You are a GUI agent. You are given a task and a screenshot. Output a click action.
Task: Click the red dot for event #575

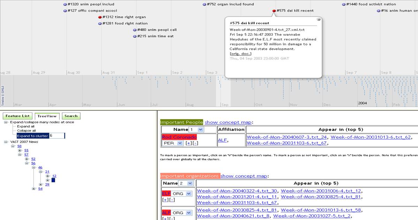(x=274, y=11)
